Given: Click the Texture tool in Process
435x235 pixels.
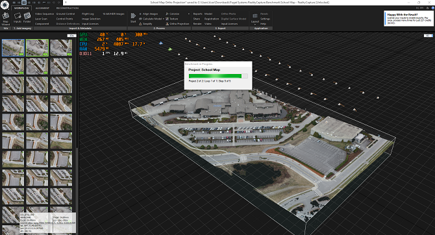Looking at the screenshot, I should 172,19.
